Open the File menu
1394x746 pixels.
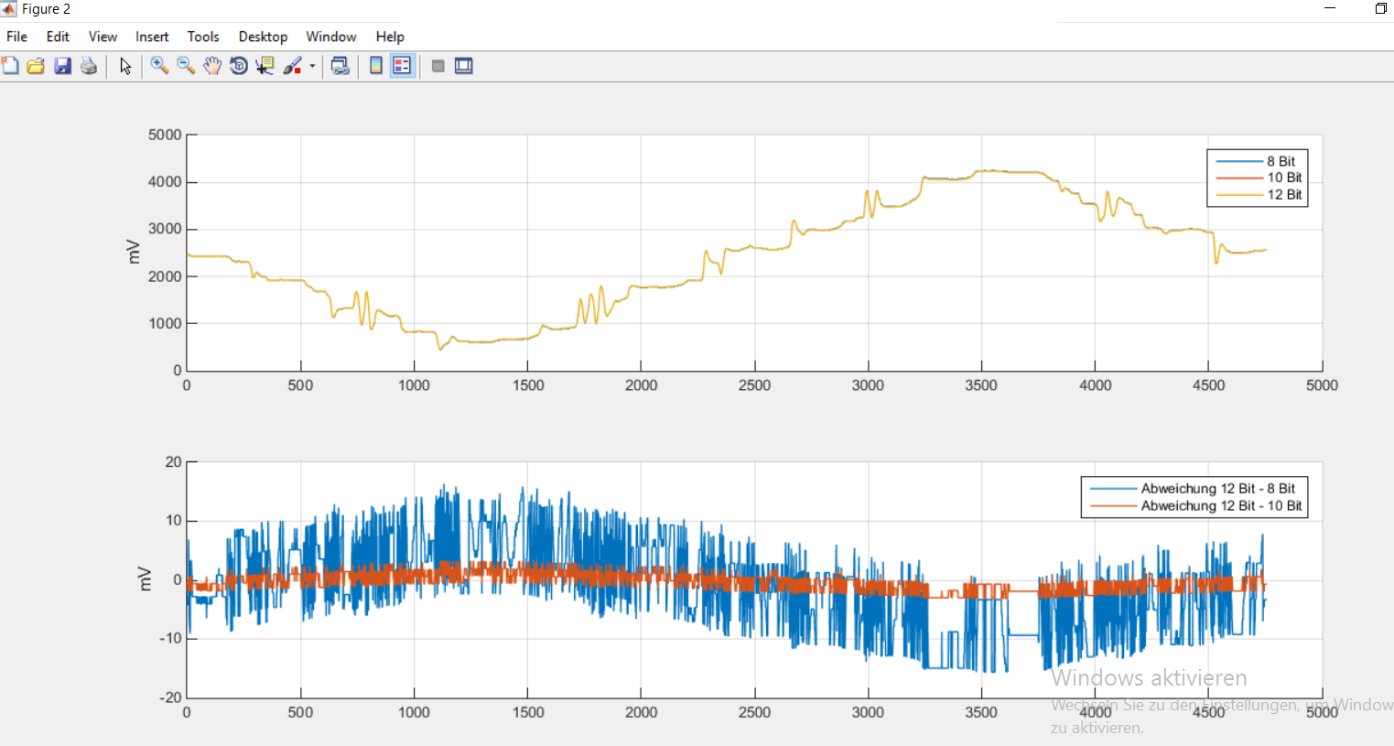[x=17, y=37]
